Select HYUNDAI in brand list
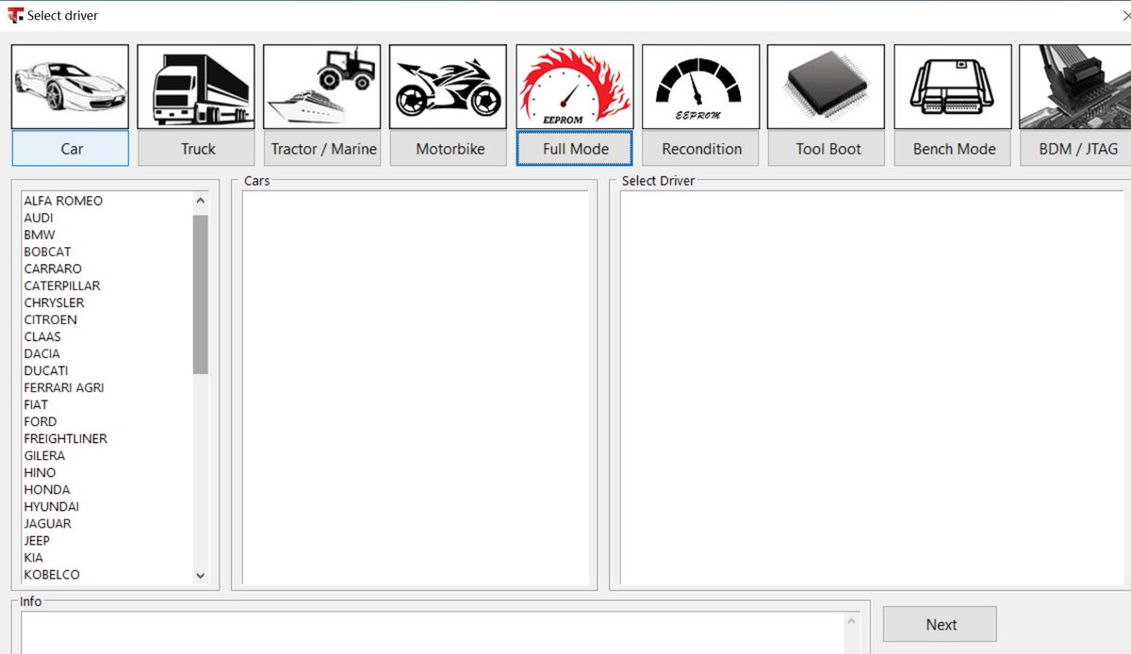This screenshot has height=654, width=1131. 50,506
